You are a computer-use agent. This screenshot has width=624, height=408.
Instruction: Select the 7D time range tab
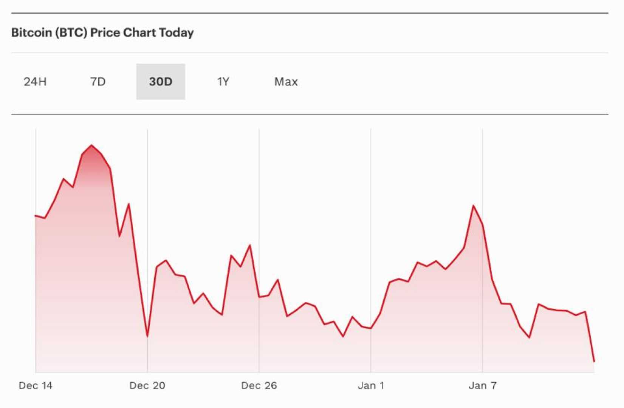coord(98,82)
